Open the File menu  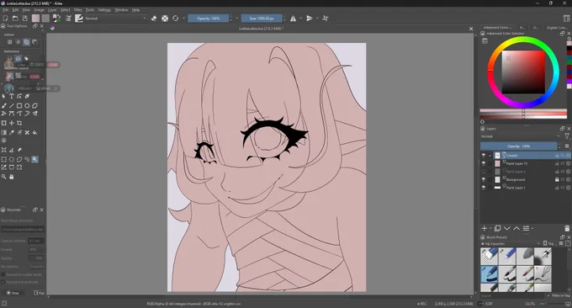tap(6, 10)
